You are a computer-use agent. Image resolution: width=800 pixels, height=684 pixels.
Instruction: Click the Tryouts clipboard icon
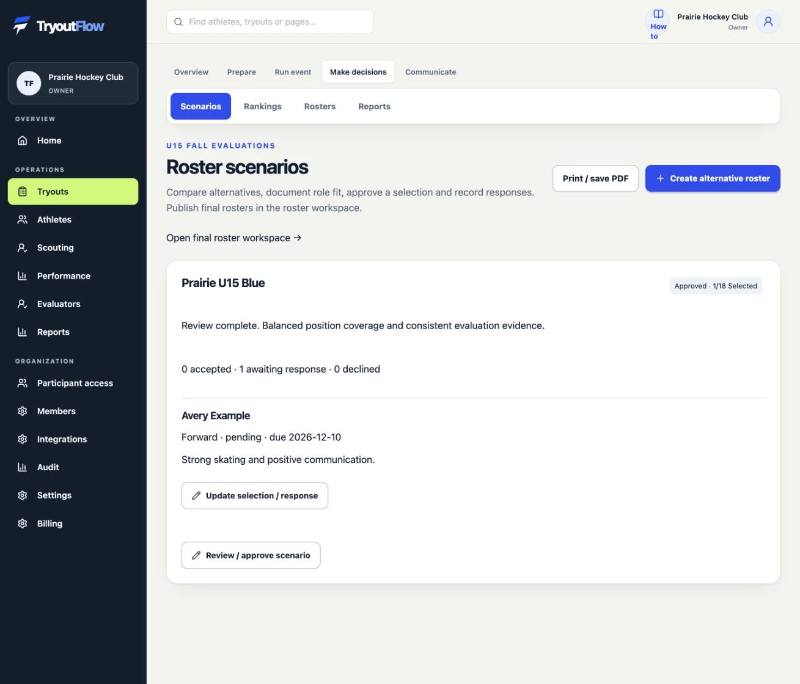click(x=23, y=192)
